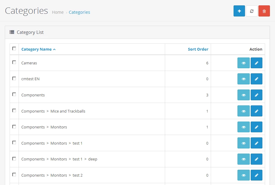Image resolution: width=275 pixels, height=185 pixels.
Task: Edit Monitors > test 2 pencil icon
Action: click(x=256, y=175)
